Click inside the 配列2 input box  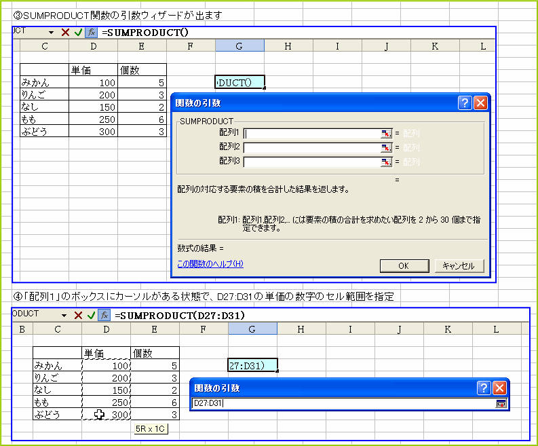[312, 147]
